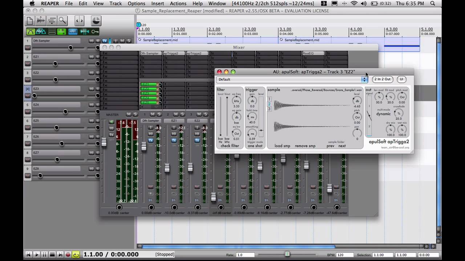Click the BPM input field
This screenshot has width=465, height=261.
pyautogui.click(x=345, y=255)
